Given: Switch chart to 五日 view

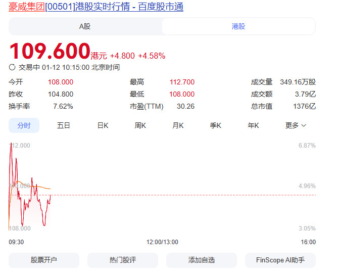Looking at the screenshot, I should (64, 125).
